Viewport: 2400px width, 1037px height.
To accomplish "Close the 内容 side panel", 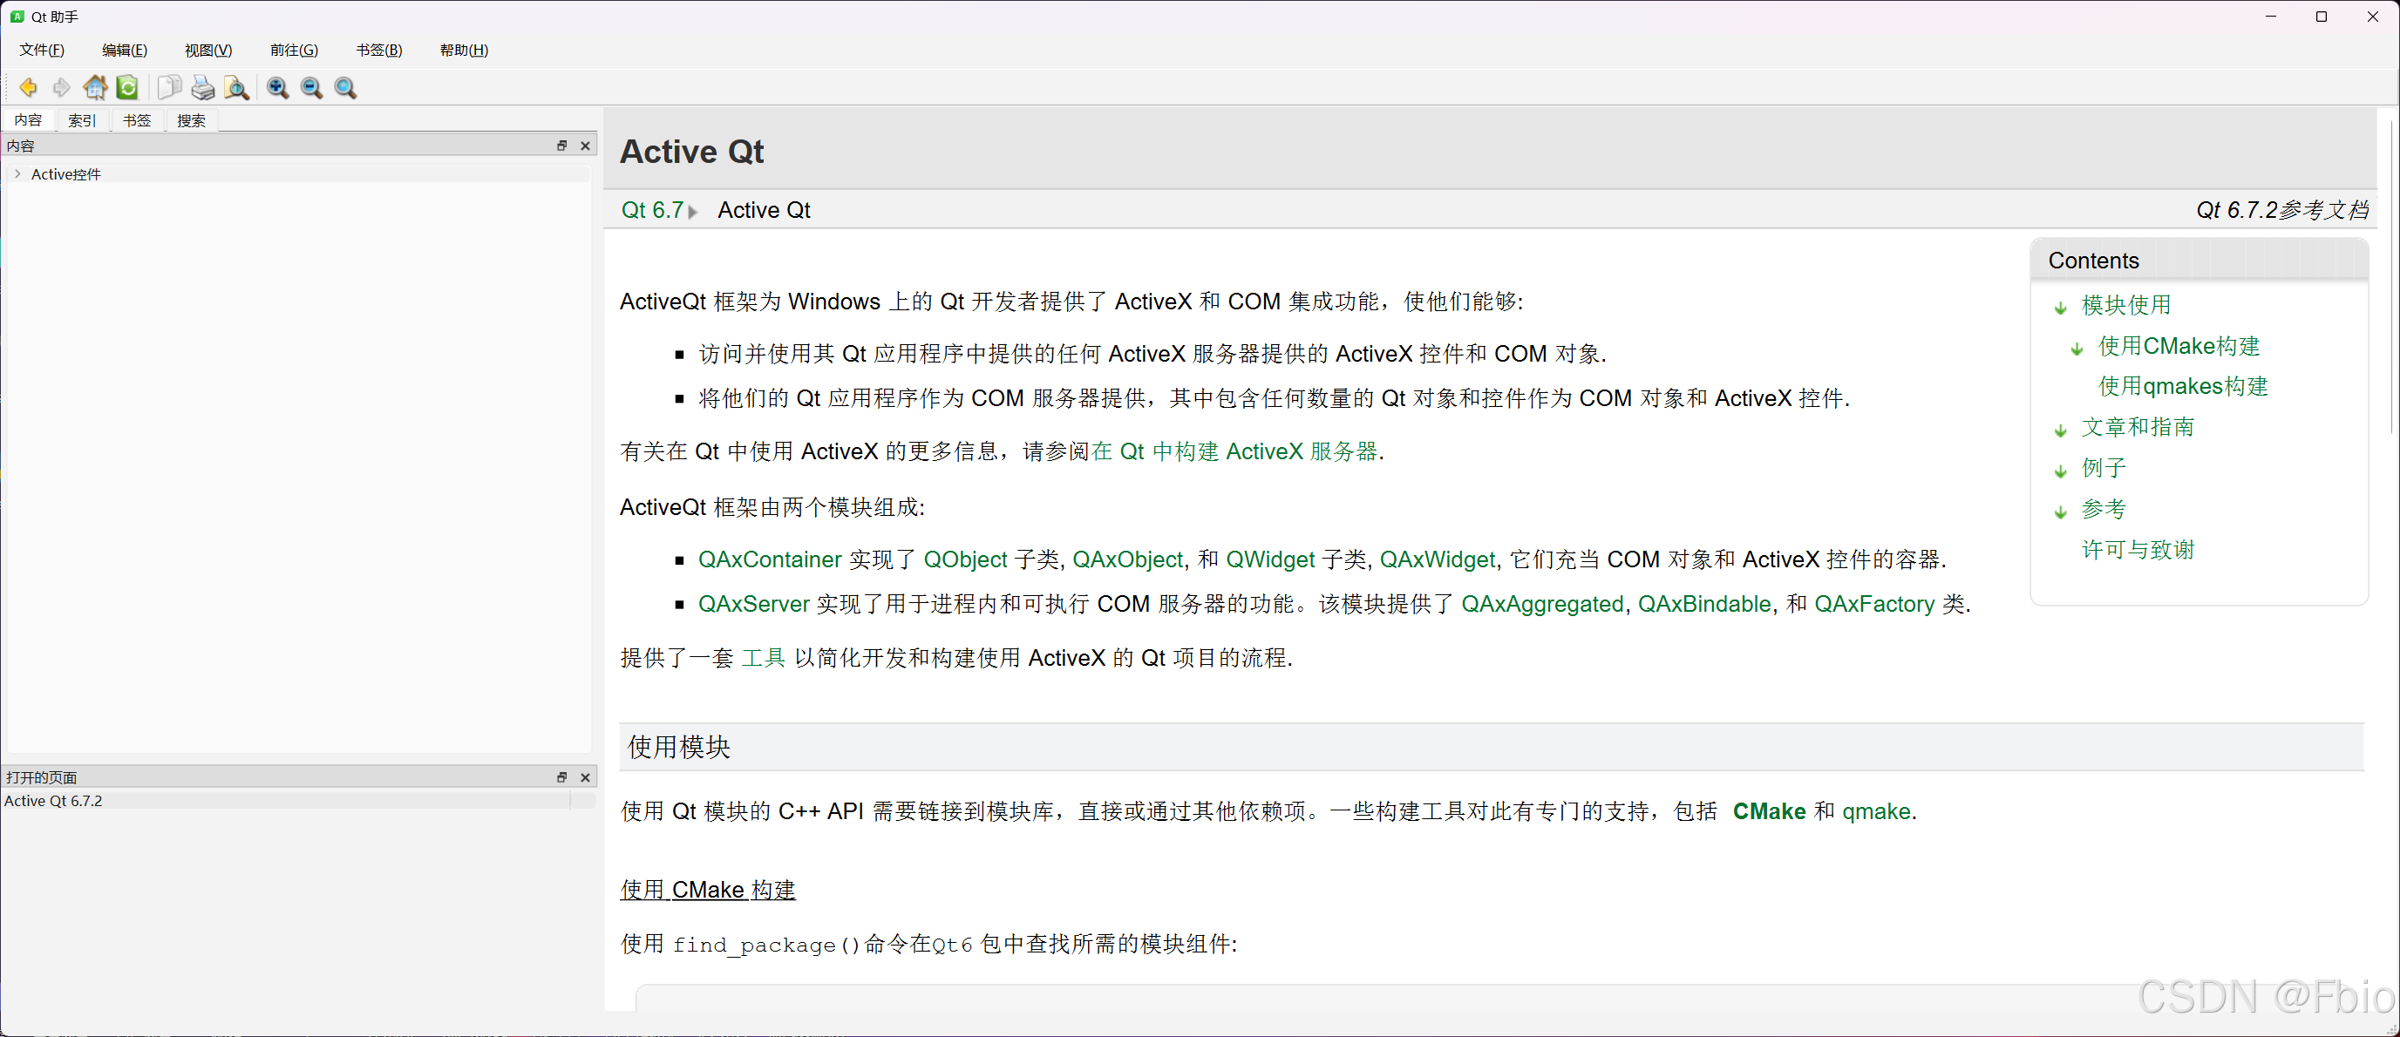I will pyautogui.click(x=585, y=146).
